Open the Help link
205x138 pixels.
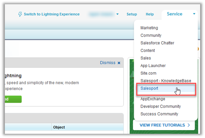click(x=150, y=14)
